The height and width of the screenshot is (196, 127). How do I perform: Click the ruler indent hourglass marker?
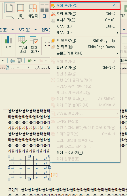(x=8, y=68)
